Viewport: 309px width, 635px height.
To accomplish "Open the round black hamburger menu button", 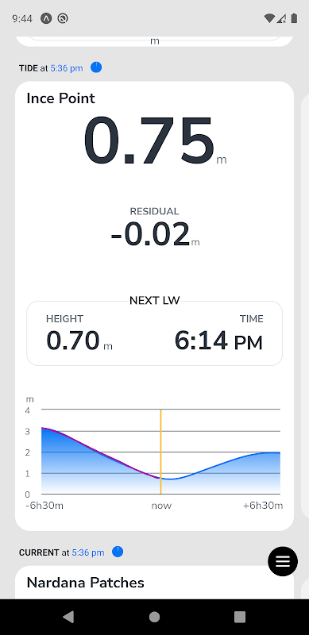I will click(x=283, y=561).
